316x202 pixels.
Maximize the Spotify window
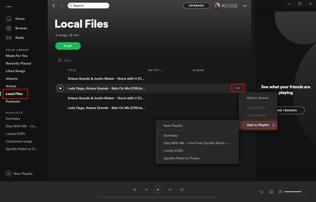(x=300, y=4)
